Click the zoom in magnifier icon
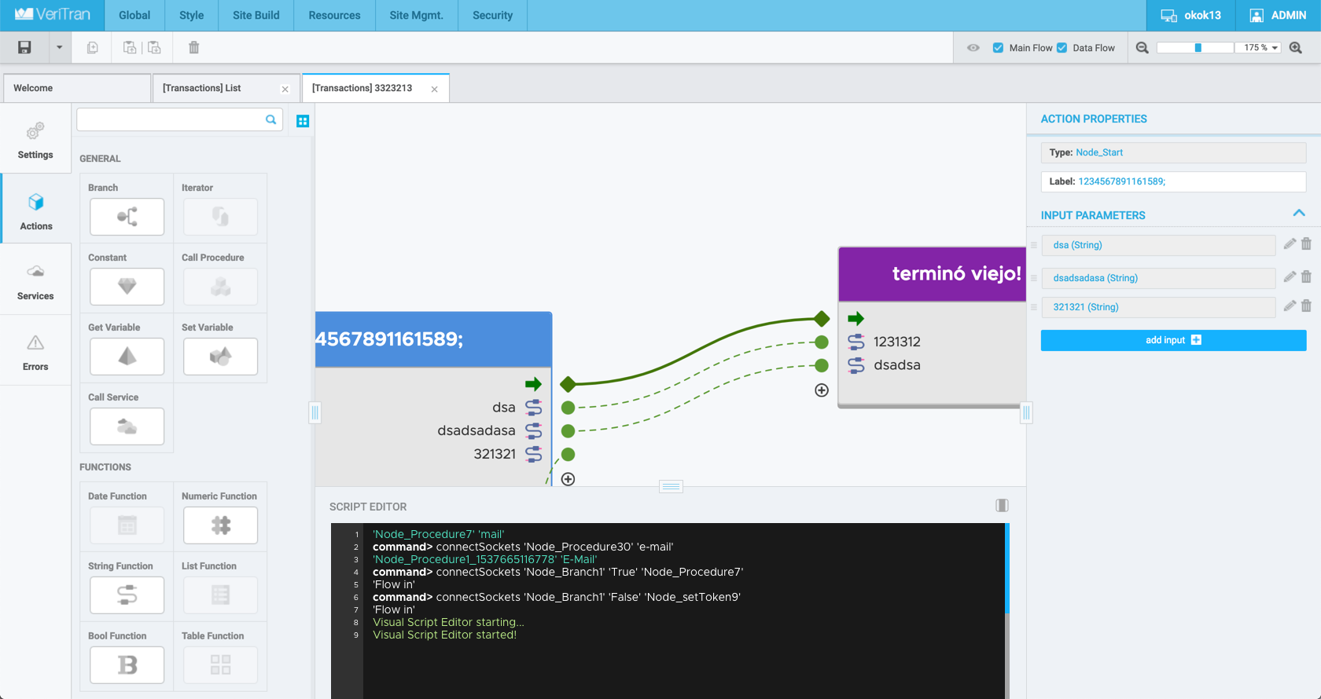Viewport: 1321px width, 699px height. [1296, 48]
